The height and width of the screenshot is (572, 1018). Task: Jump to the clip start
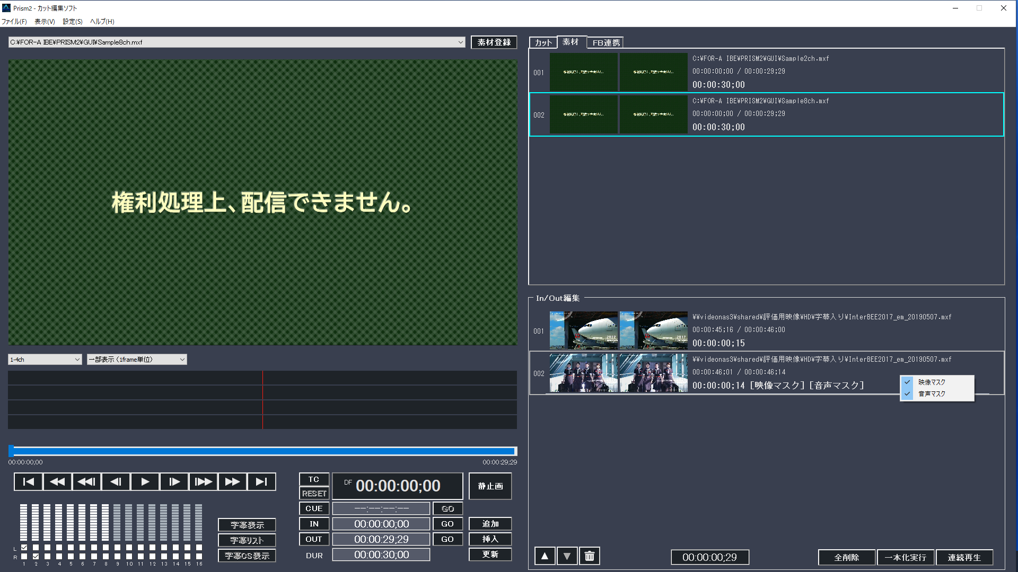coord(28,482)
